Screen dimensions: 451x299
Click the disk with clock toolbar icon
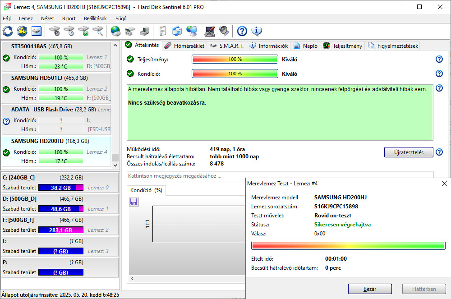(x=69, y=31)
